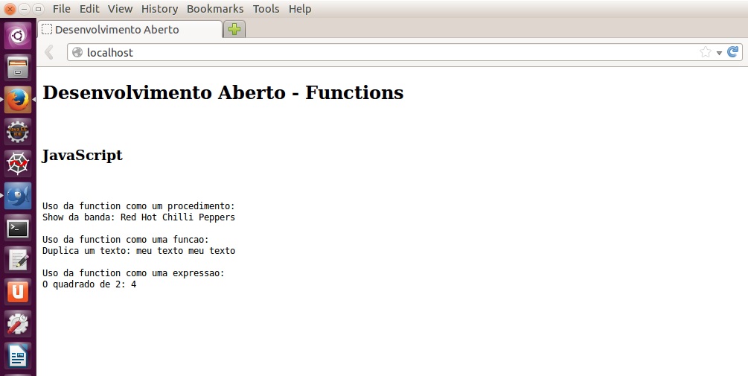
Task: Open a new tab with the plus button
Action: (x=234, y=30)
